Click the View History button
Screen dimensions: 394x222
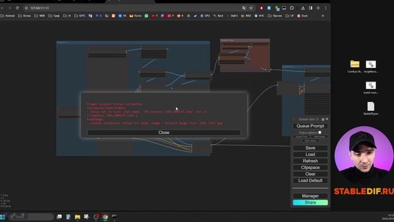coord(310,141)
